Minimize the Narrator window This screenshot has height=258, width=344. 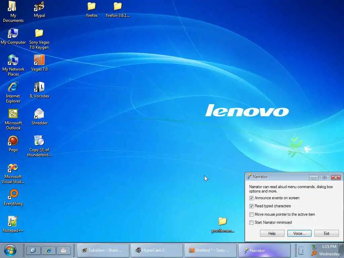coord(313,177)
